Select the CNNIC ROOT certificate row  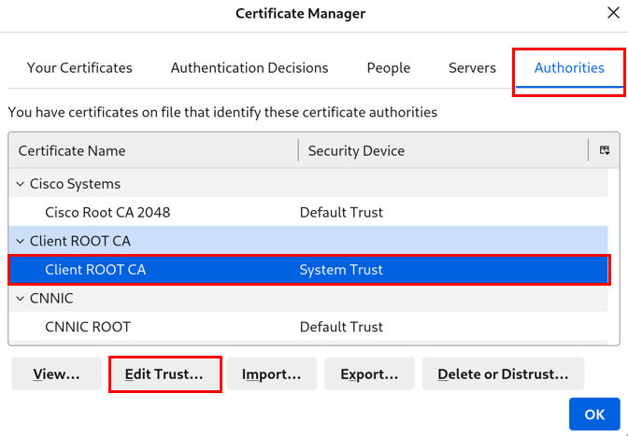88,327
